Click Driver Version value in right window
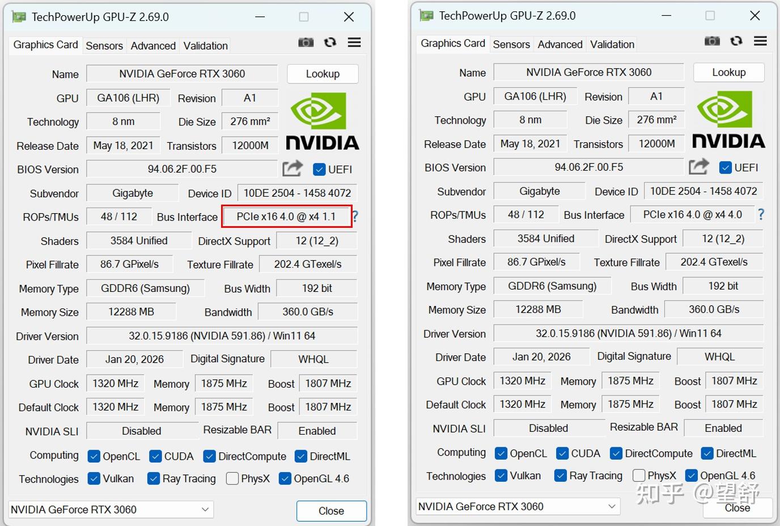 click(x=629, y=333)
